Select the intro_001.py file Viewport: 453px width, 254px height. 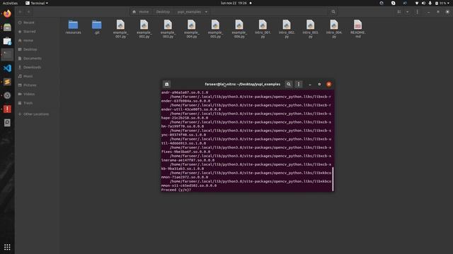pos(263,29)
